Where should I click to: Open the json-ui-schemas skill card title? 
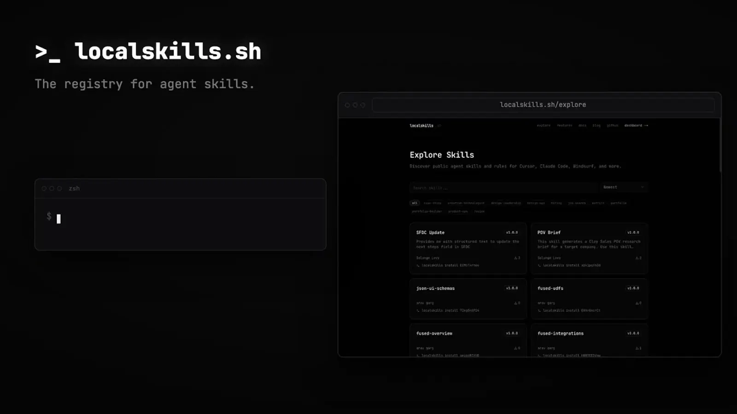pos(435,288)
